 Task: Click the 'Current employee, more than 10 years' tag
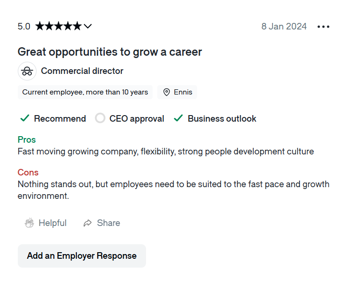85,92
